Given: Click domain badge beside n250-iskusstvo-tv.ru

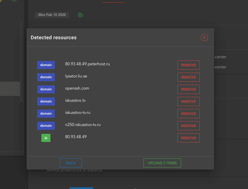Looking at the screenshot, I should [46, 126].
